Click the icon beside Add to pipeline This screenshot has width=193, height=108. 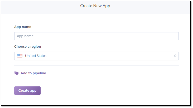(x=16, y=73)
